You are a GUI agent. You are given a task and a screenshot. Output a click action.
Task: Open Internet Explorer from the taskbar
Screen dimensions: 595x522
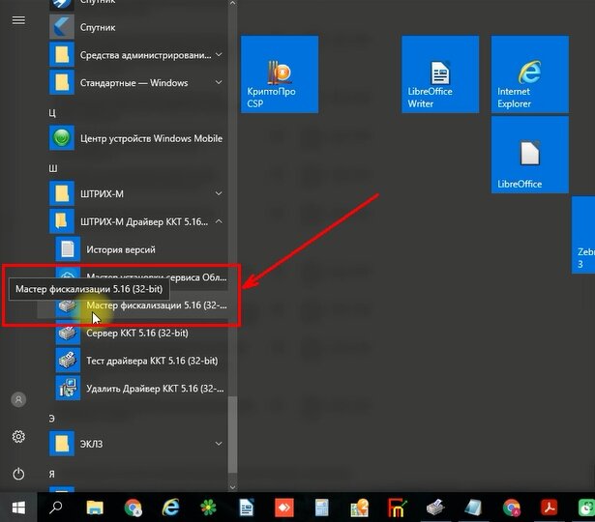click(x=170, y=507)
